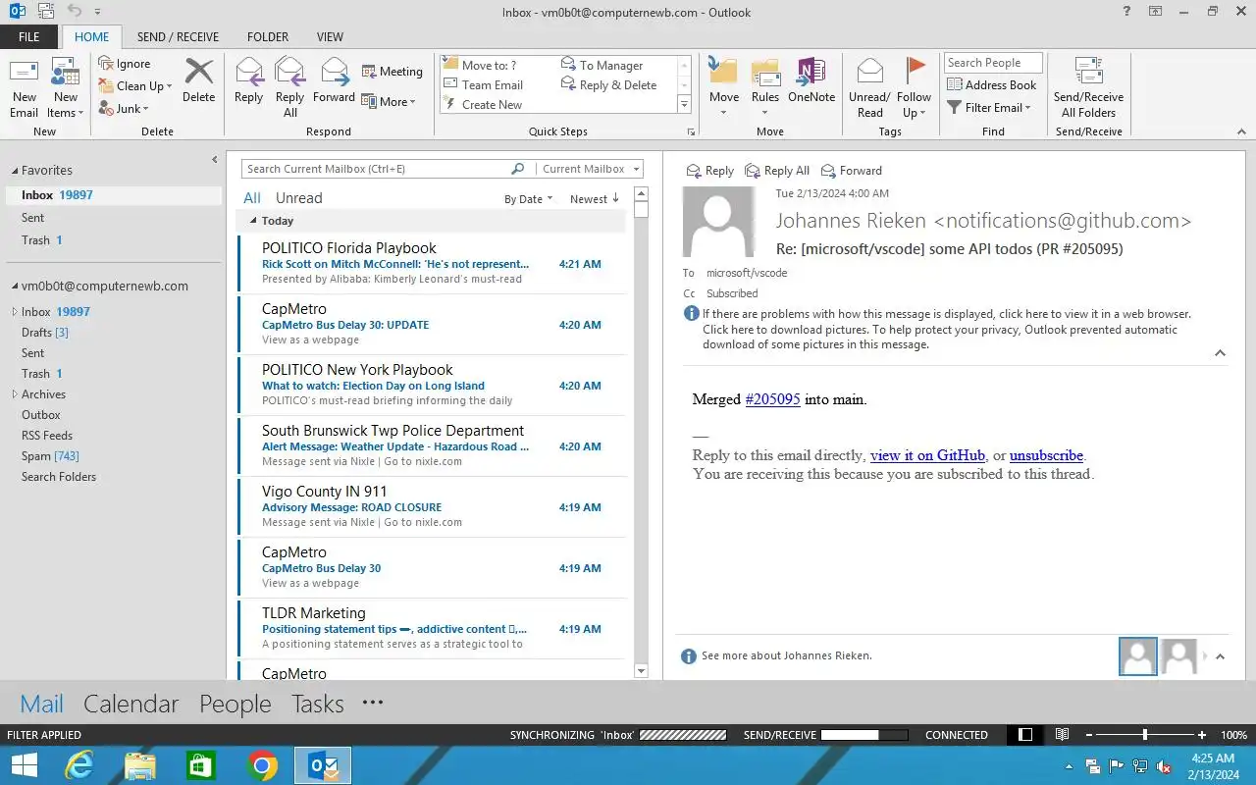
Task: Open Google Chrome from the taskbar
Action: tap(262, 765)
